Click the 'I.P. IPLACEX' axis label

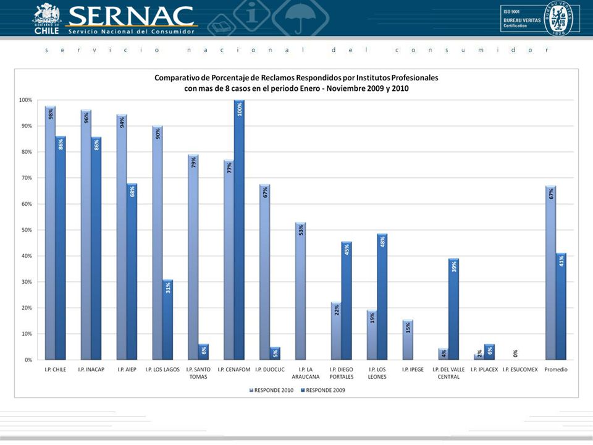point(484,370)
